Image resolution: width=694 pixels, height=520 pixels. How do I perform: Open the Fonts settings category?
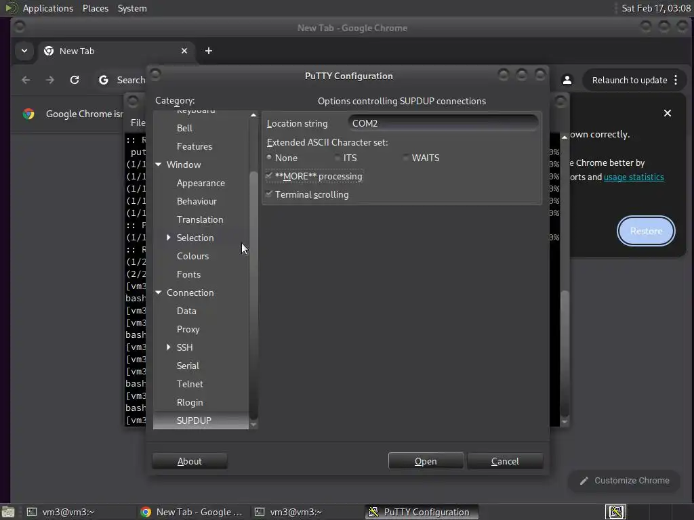click(188, 274)
